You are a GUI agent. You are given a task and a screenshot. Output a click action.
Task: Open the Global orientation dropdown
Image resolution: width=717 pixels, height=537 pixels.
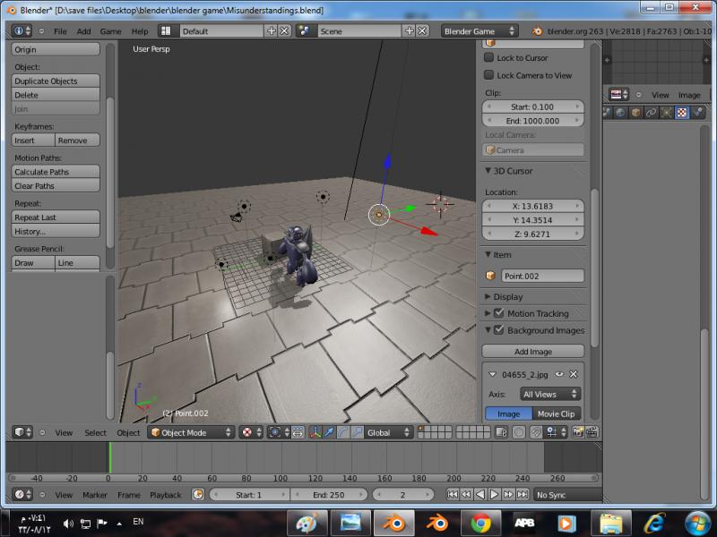(x=389, y=432)
